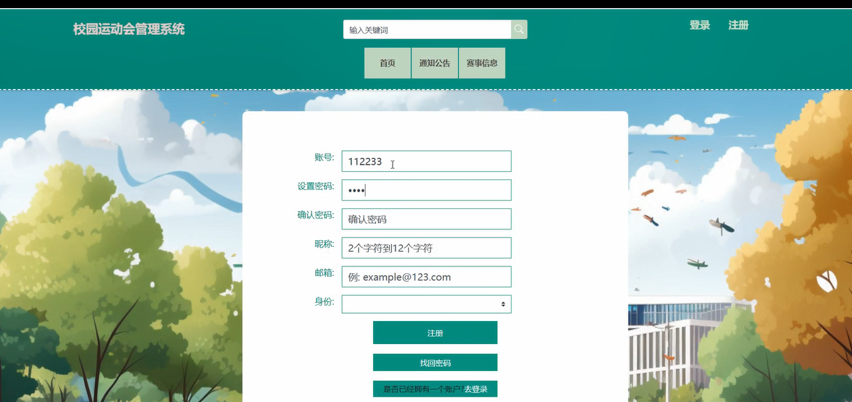
Task: Click the 注册 link in header
Action: 738,26
